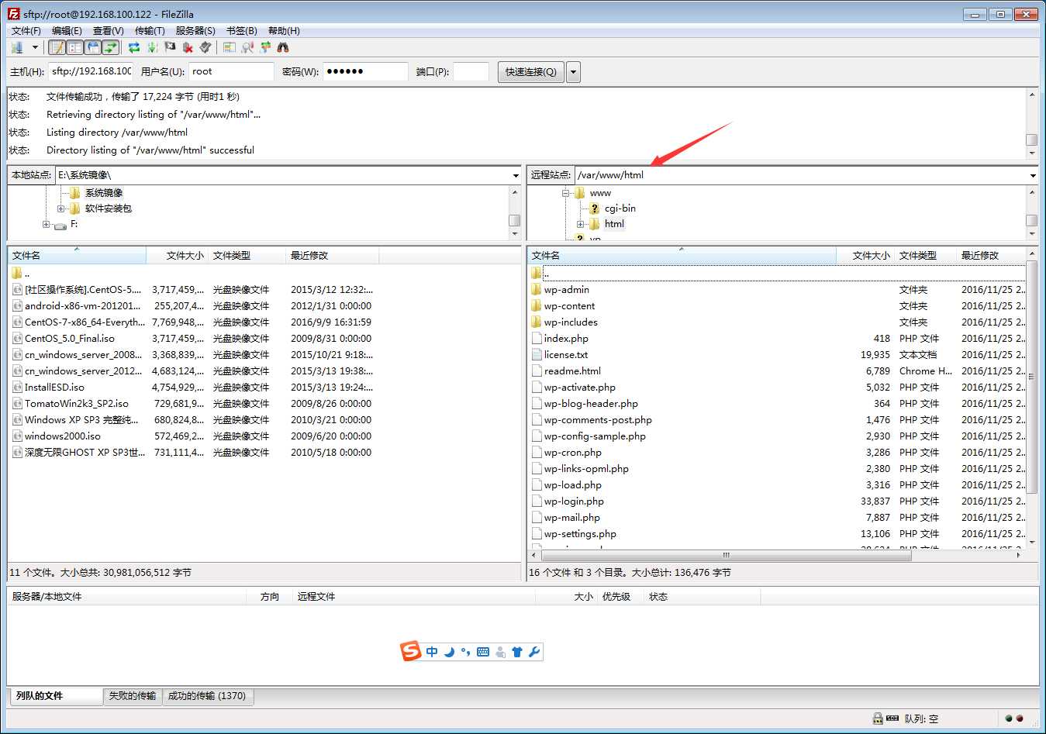Switch to the 成功的传输 (1370) tab
The width and height of the screenshot is (1046, 734).
[x=207, y=696]
